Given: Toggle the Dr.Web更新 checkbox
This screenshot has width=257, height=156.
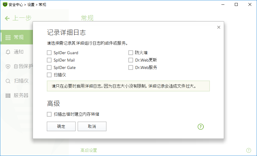Looking at the screenshot, I should [x=131, y=60].
